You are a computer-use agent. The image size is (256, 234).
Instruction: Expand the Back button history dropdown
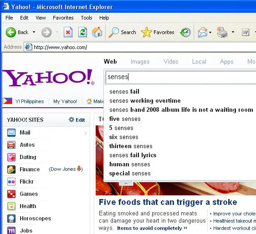[34, 32]
